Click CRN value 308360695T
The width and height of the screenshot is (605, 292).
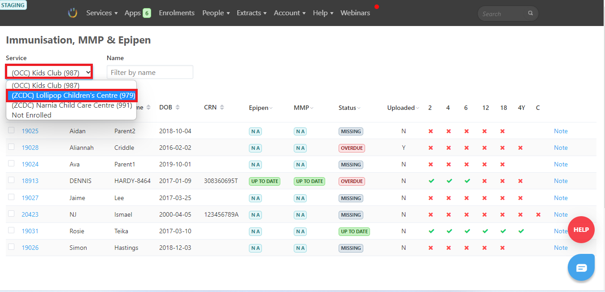click(x=221, y=181)
